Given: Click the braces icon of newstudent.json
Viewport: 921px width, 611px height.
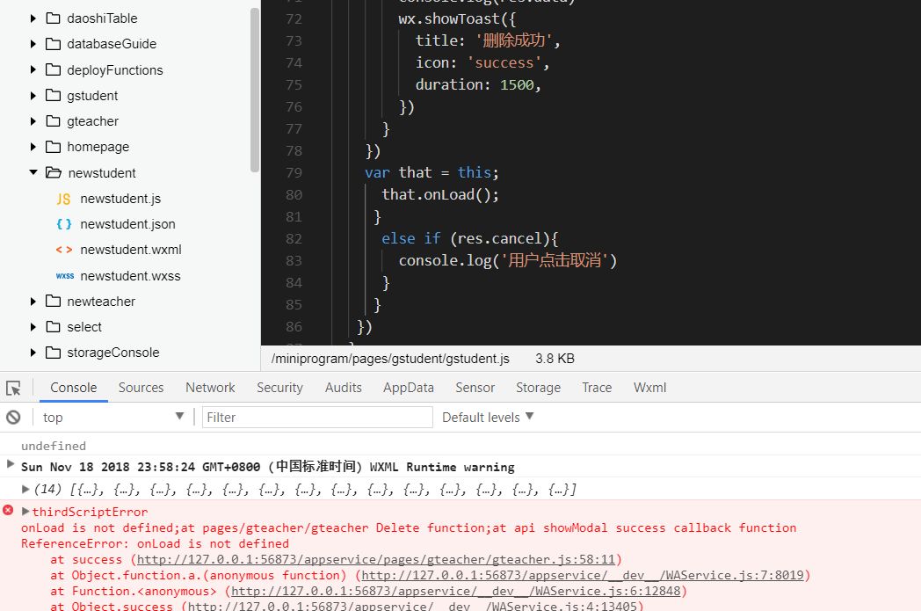Looking at the screenshot, I should [x=63, y=224].
